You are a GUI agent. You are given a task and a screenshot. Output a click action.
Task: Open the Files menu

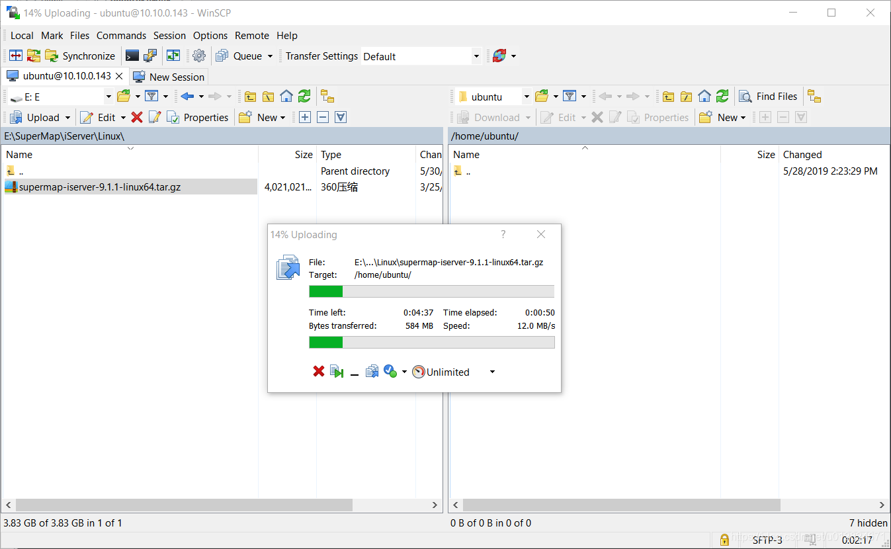79,36
